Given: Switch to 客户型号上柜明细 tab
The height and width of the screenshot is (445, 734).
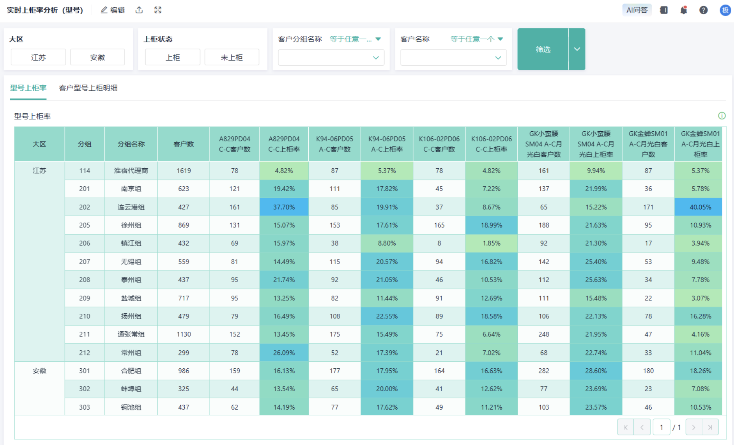Looking at the screenshot, I should coord(88,88).
